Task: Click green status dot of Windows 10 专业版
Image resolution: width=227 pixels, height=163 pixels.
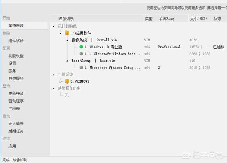Action: 81,47
